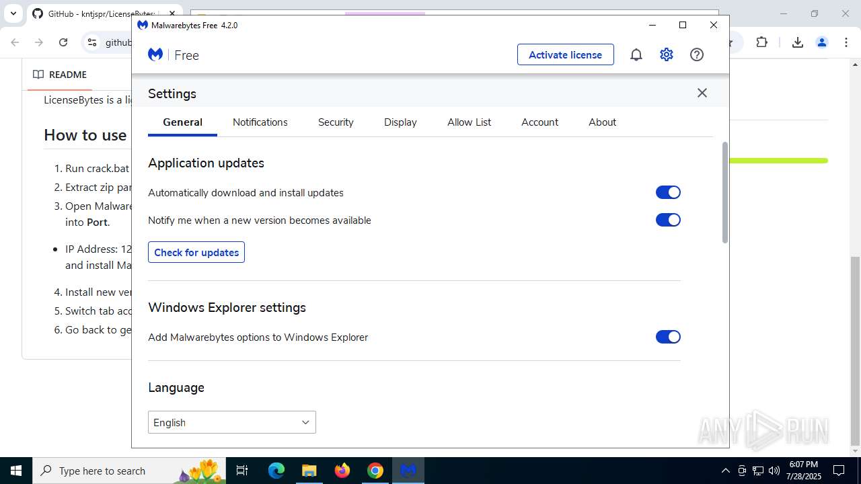The image size is (861, 484).
Task: Click the Chrome reload page icon
Action: (63, 42)
